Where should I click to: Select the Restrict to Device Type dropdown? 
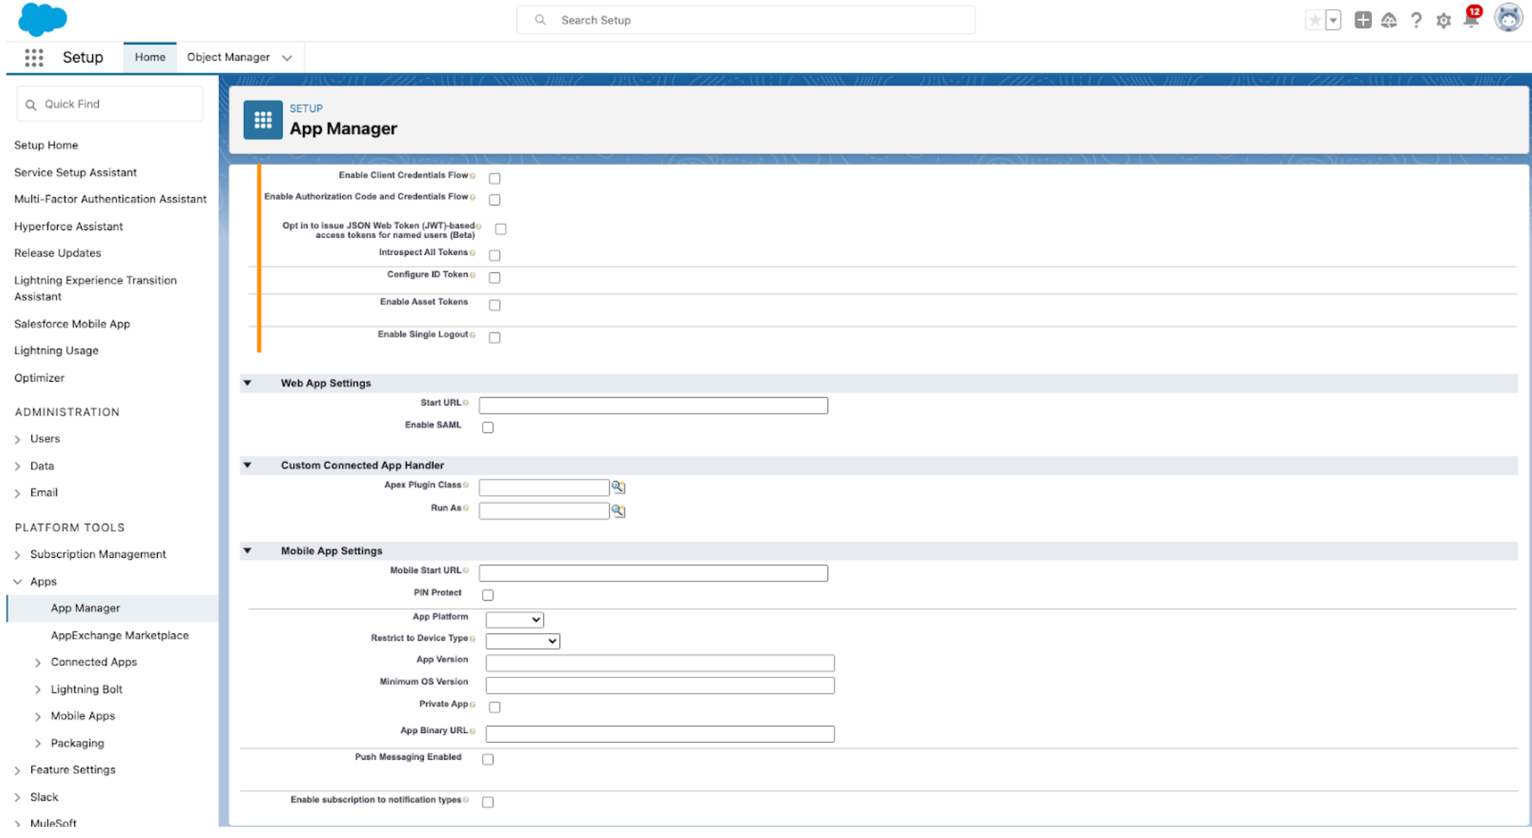pyautogui.click(x=521, y=640)
